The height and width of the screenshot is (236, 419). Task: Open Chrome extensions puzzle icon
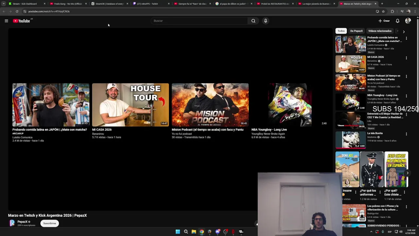392,11
